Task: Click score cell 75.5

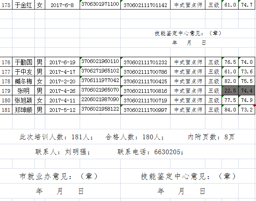Action: click(246, 81)
